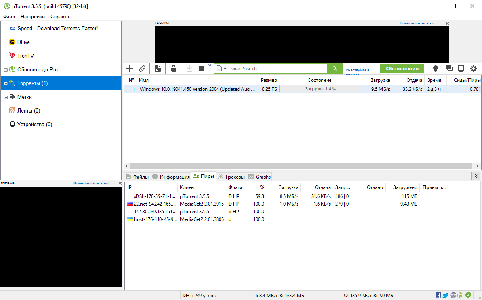This screenshot has width=482, height=300.
Task: Sort peers by IP column header
Action: pos(151,187)
